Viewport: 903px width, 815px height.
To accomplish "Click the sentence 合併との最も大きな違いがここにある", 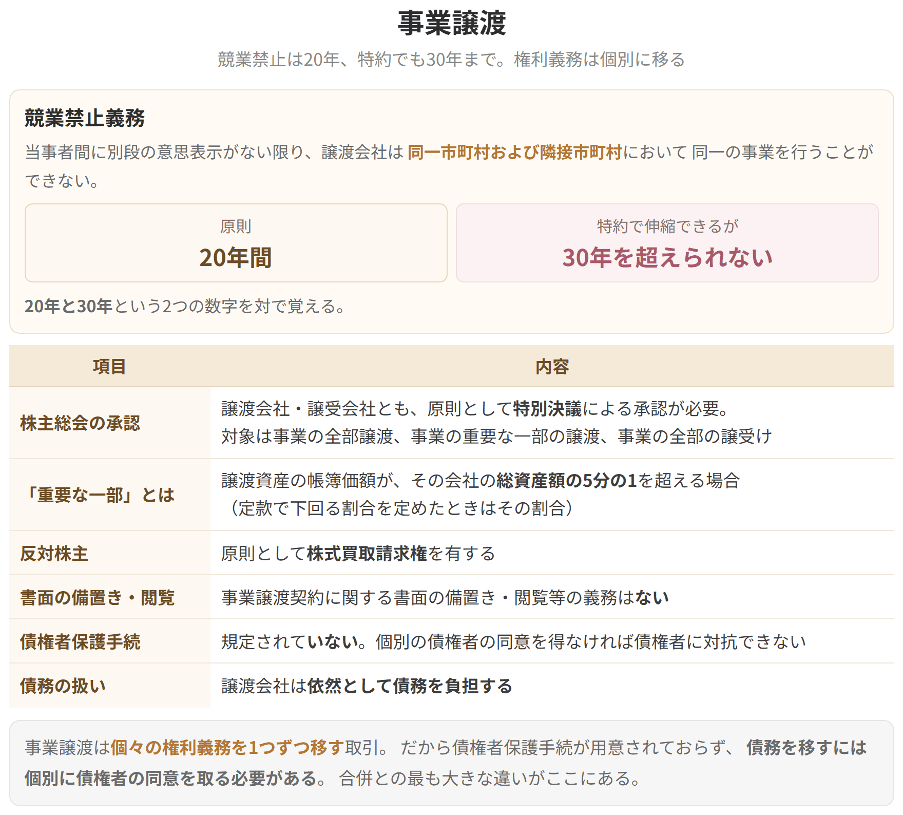I will (490, 779).
